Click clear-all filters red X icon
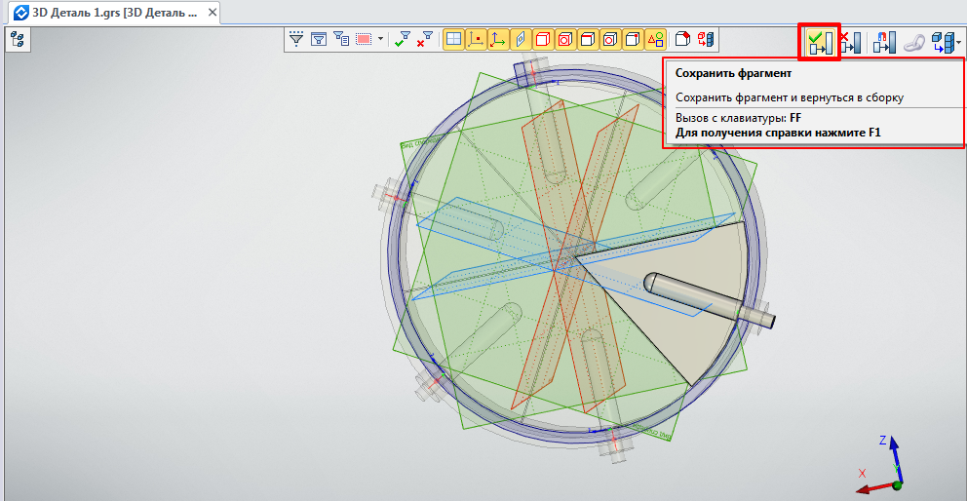 tap(424, 40)
